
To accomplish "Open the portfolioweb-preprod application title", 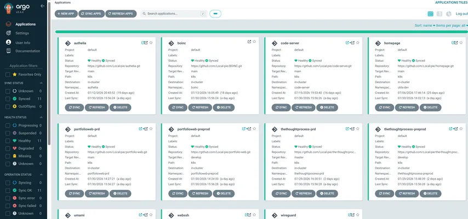I will (193, 129).
